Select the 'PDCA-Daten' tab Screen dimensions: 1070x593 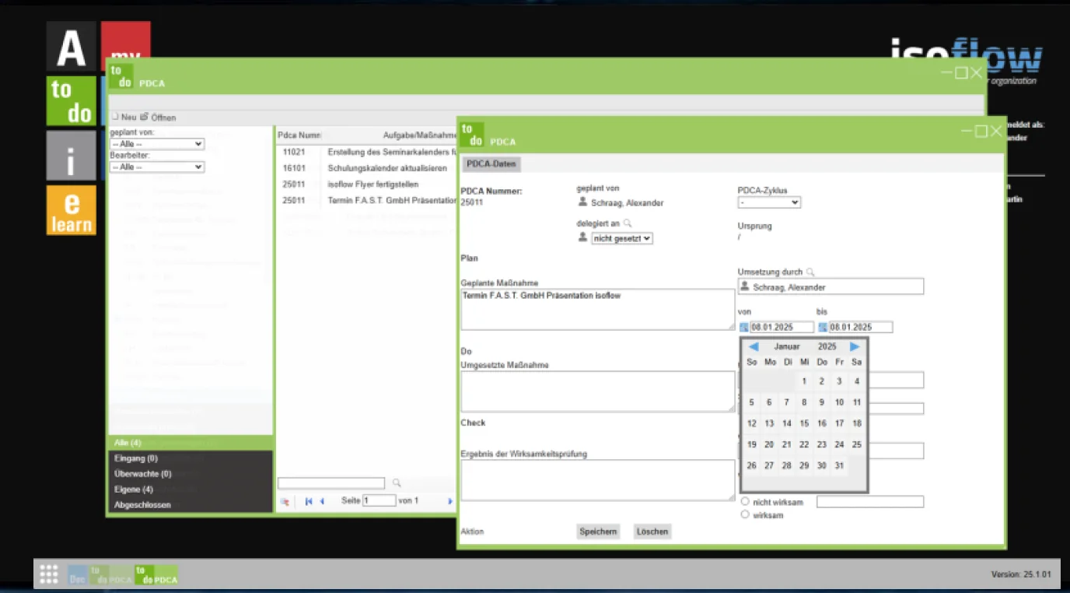click(491, 164)
